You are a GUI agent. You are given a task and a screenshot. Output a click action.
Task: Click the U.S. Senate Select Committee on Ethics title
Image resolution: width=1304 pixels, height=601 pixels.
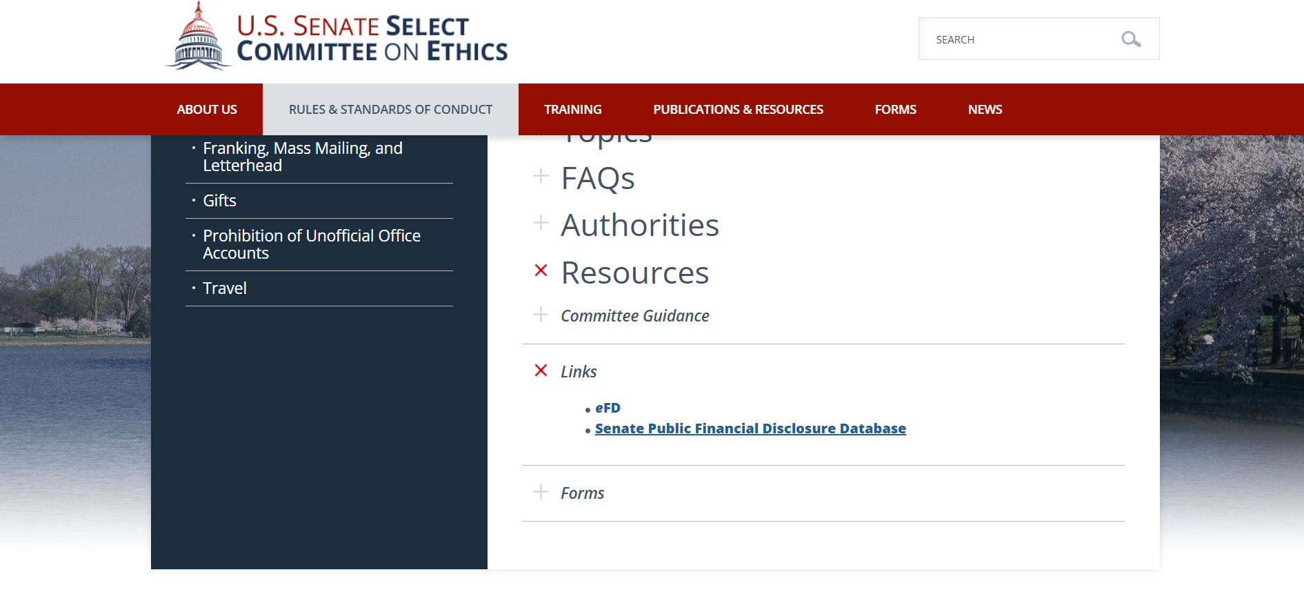point(372,39)
